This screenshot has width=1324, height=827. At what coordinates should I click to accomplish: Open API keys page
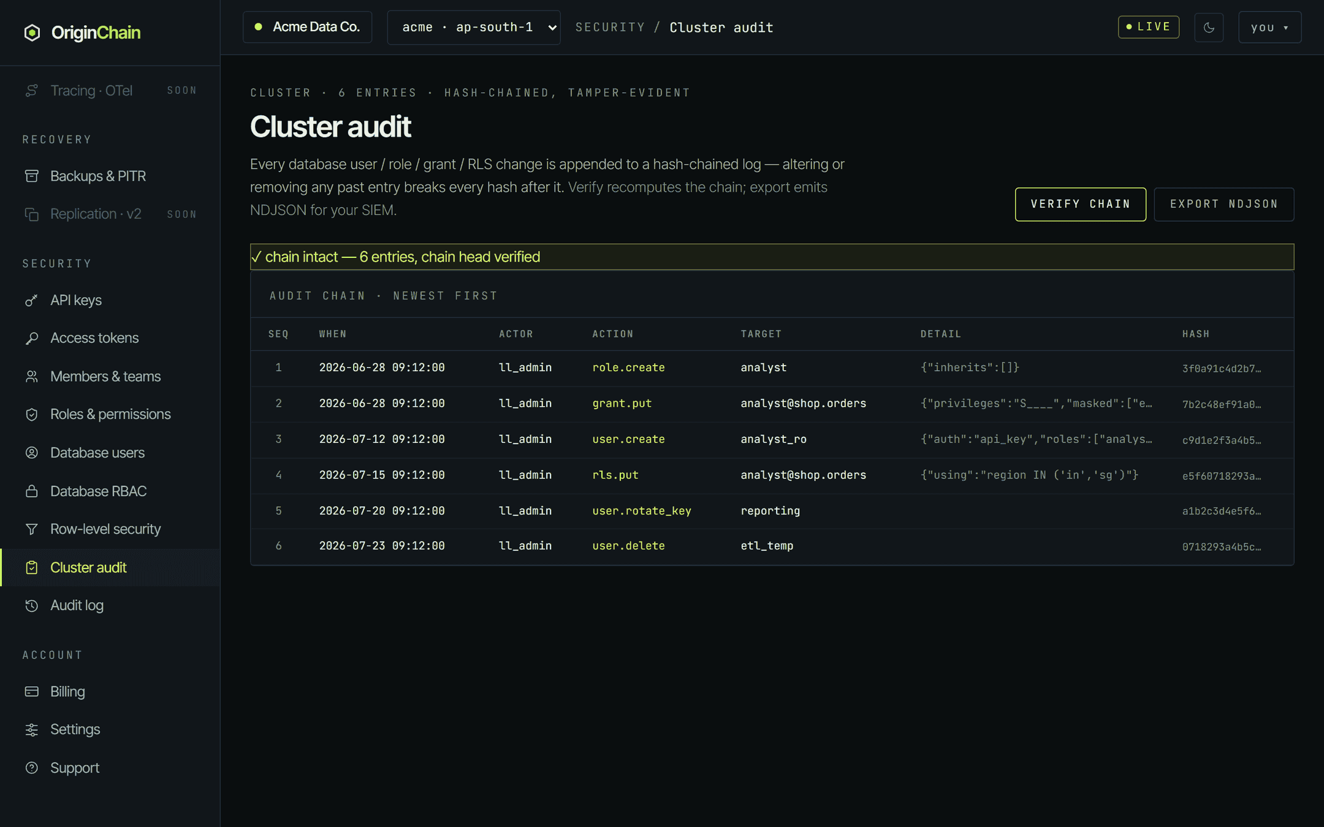110,300
